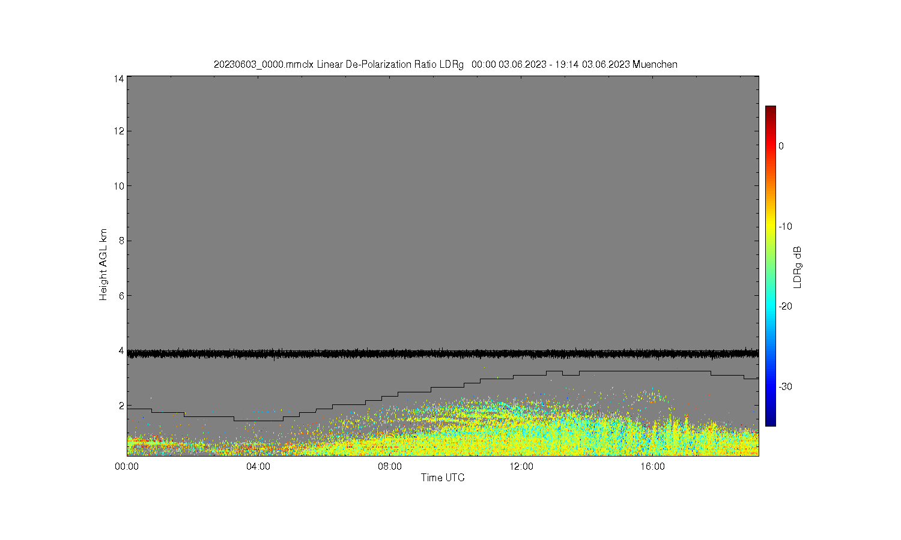The height and width of the screenshot is (540, 901).
Task: Click the height tick label 2
Action: [x=122, y=406]
